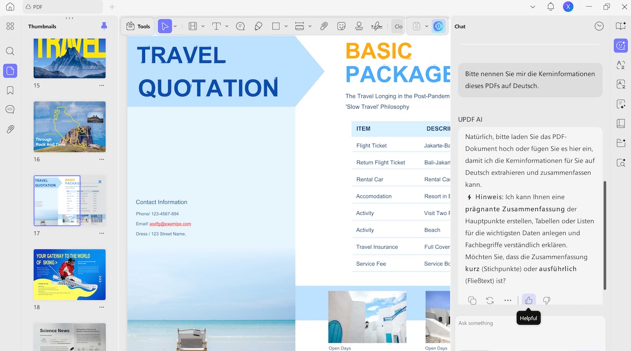
Task: Open the signature tool
Action: click(x=376, y=26)
